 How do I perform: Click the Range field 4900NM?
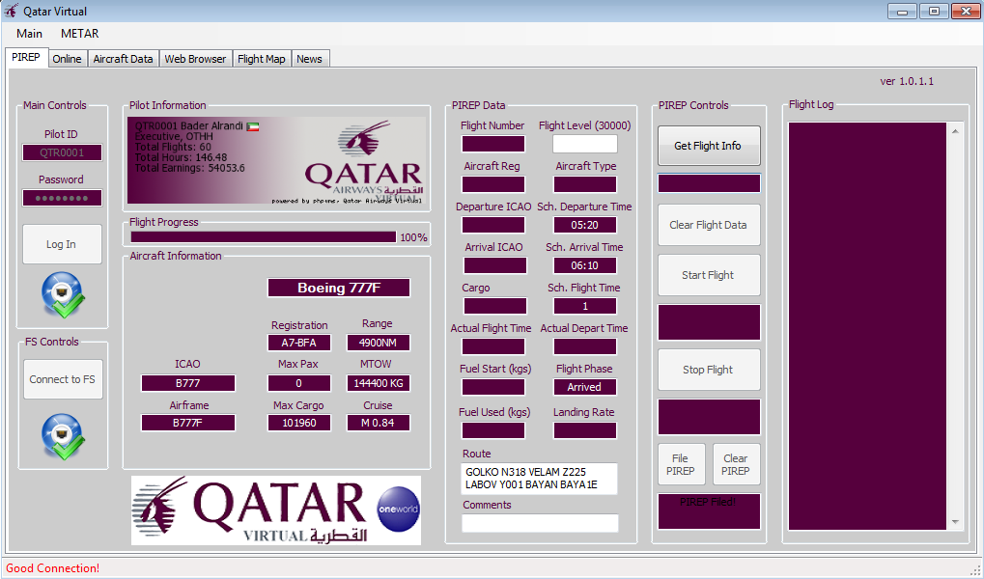click(379, 344)
